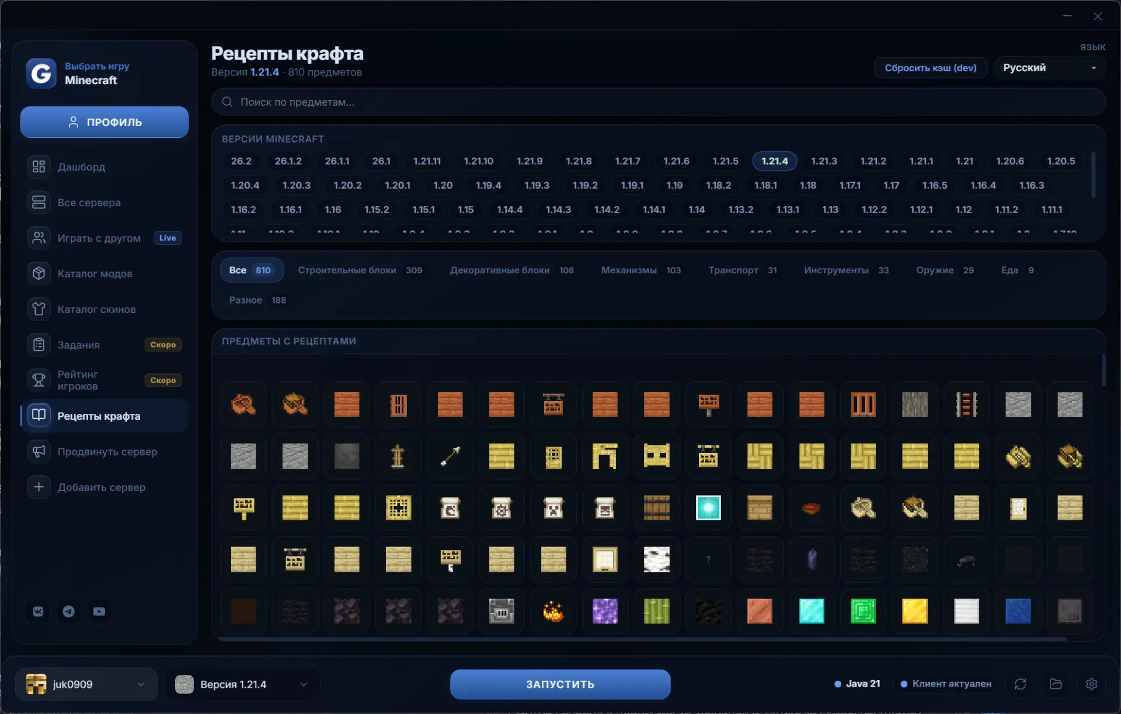This screenshot has width=1121, height=714.
Task: Open Рецепты крафта sidebar item
Action: (105, 416)
